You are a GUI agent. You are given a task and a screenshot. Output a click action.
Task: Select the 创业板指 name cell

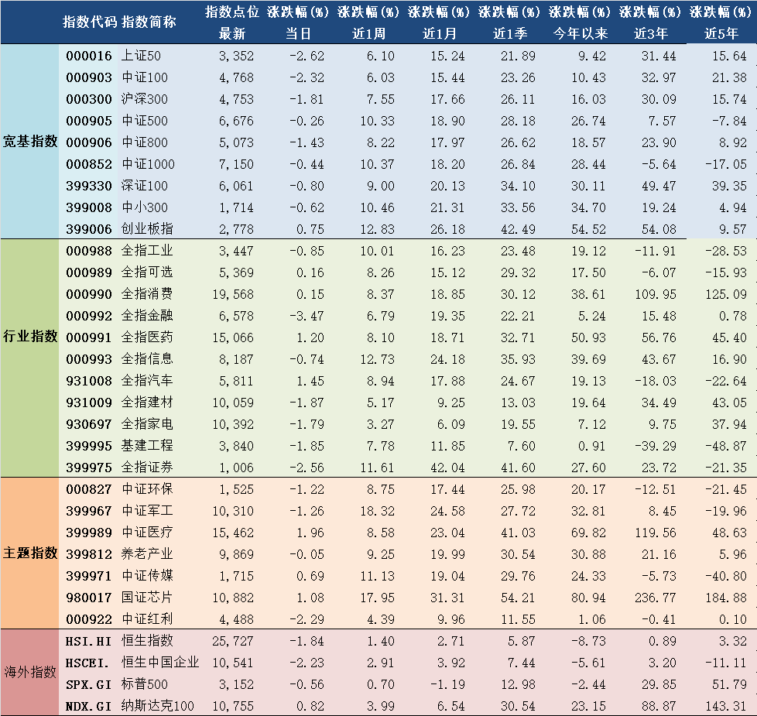click(147, 229)
